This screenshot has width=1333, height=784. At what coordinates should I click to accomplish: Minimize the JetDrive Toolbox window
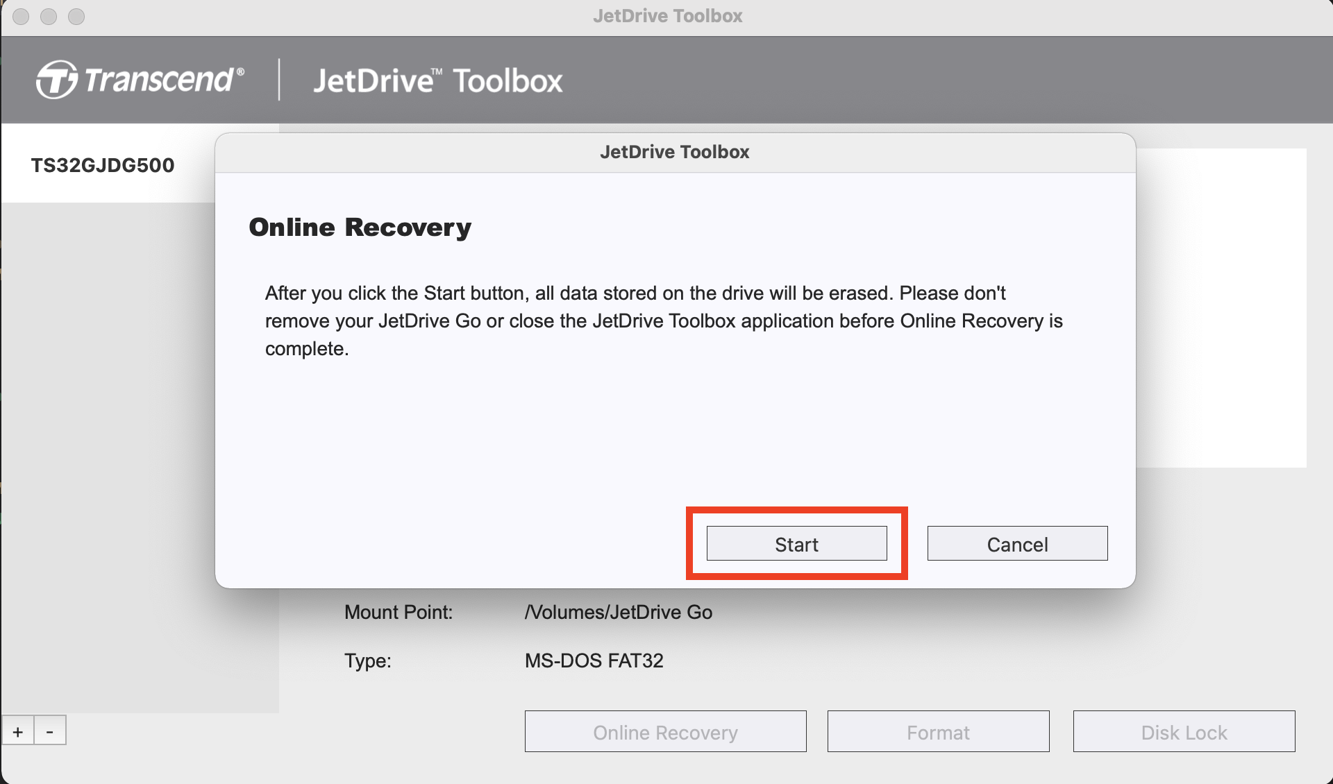pos(49,16)
